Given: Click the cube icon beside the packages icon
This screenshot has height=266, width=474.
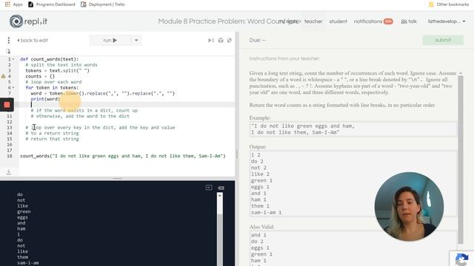Looking at the screenshot, I should pyautogui.click(x=230, y=40).
